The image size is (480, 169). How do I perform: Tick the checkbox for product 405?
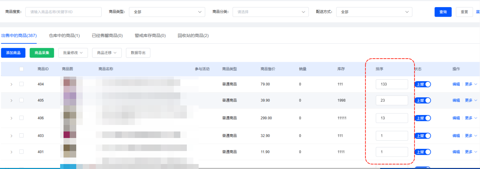(x=21, y=100)
